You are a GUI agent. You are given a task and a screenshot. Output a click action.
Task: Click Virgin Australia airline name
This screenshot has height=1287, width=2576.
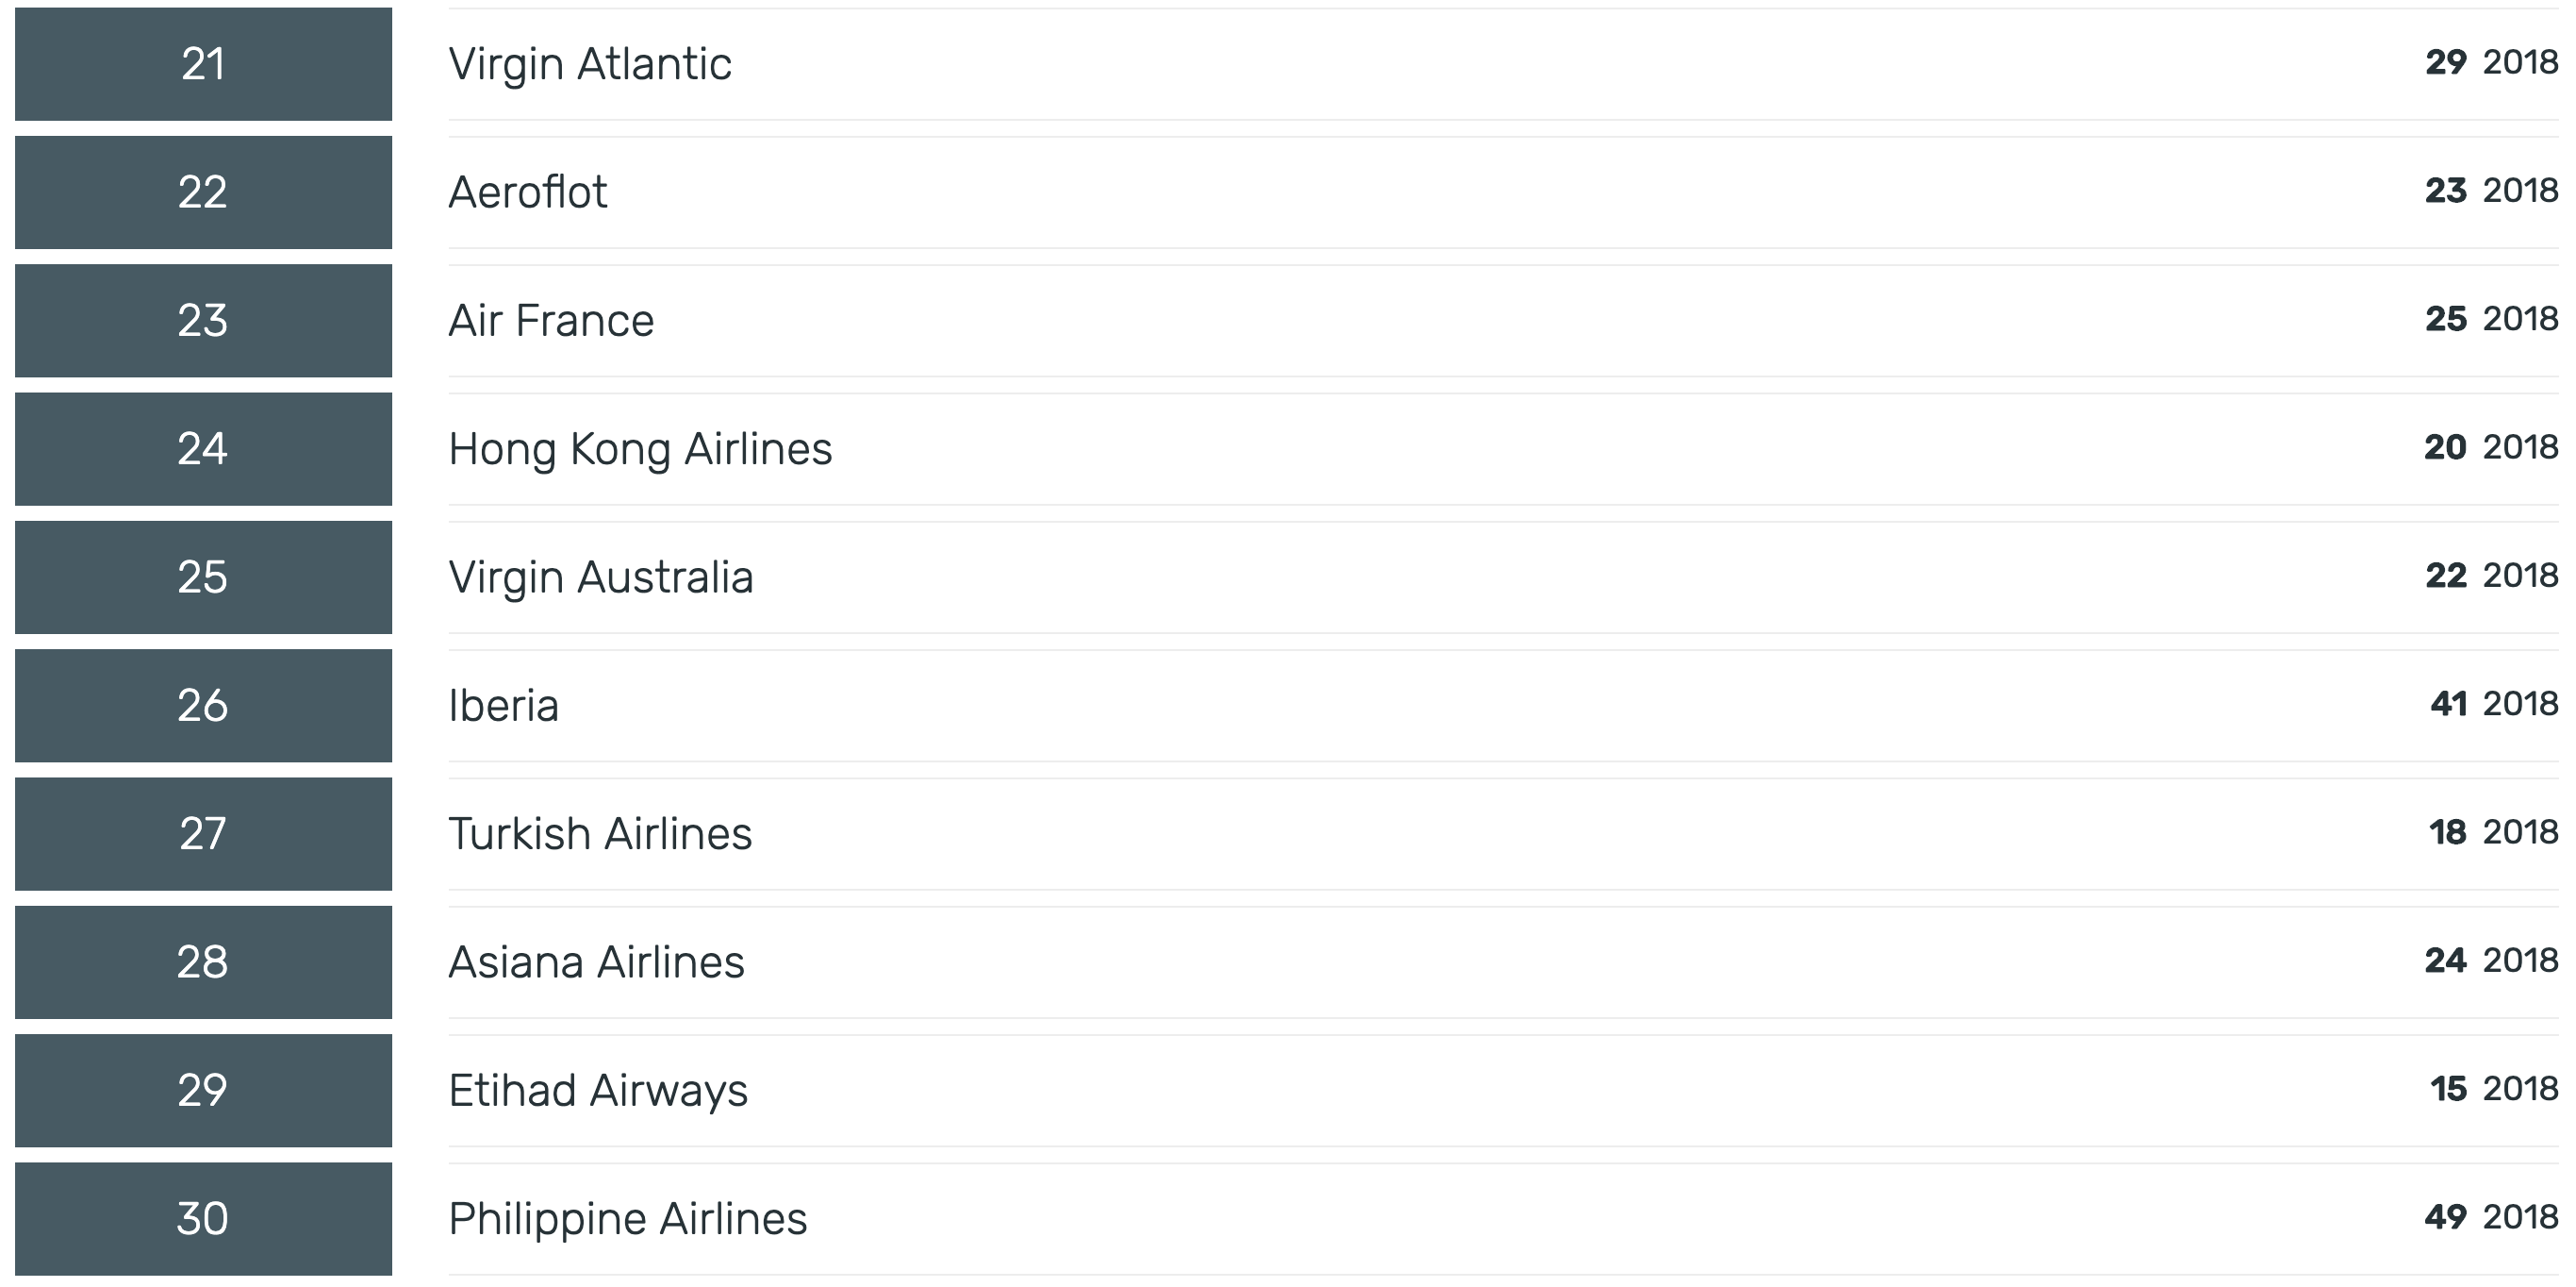click(600, 577)
